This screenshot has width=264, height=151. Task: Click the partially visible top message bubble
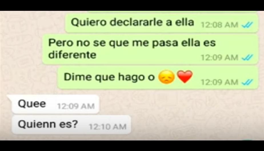coord(172,12)
